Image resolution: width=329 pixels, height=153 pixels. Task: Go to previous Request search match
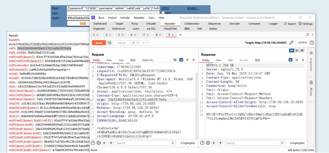click(x=105, y=143)
